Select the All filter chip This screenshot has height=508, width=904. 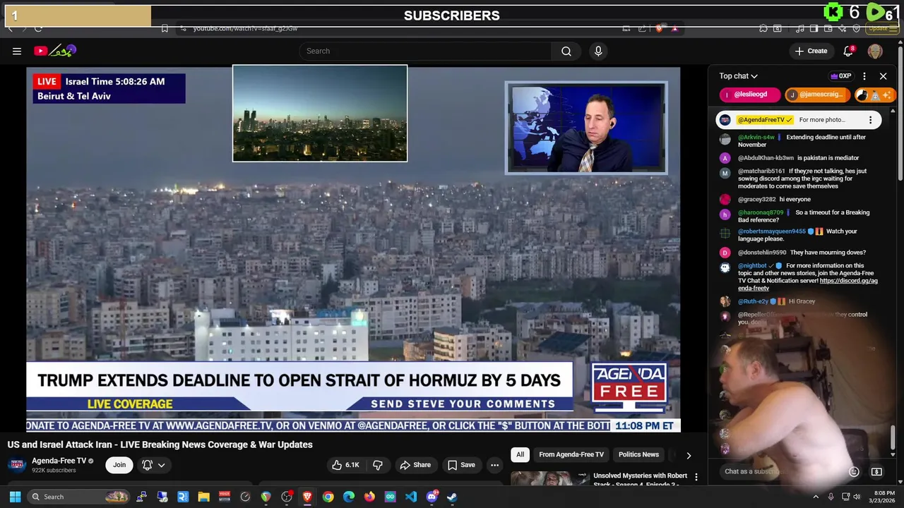coord(520,455)
